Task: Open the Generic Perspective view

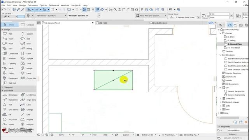Action: pyautogui.click(x=236, y=91)
